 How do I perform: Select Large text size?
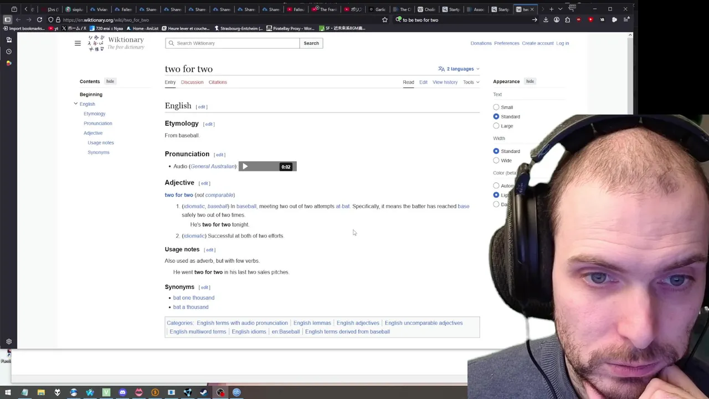coord(496,126)
